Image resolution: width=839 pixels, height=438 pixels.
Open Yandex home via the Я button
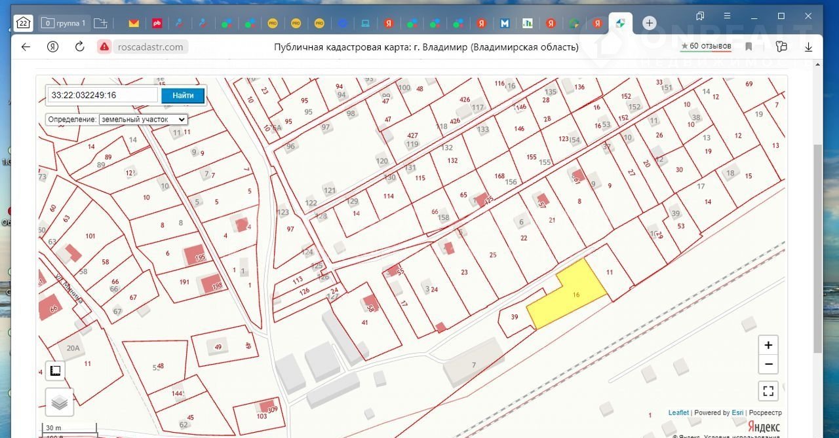pyautogui.click(x=52, y=46)
